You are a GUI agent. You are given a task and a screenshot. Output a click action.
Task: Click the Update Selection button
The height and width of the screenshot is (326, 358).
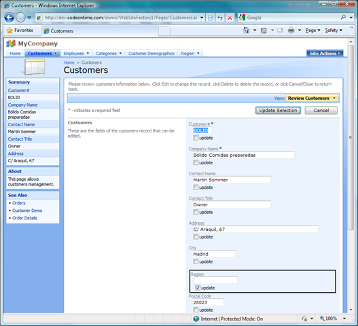click(278, 111)
